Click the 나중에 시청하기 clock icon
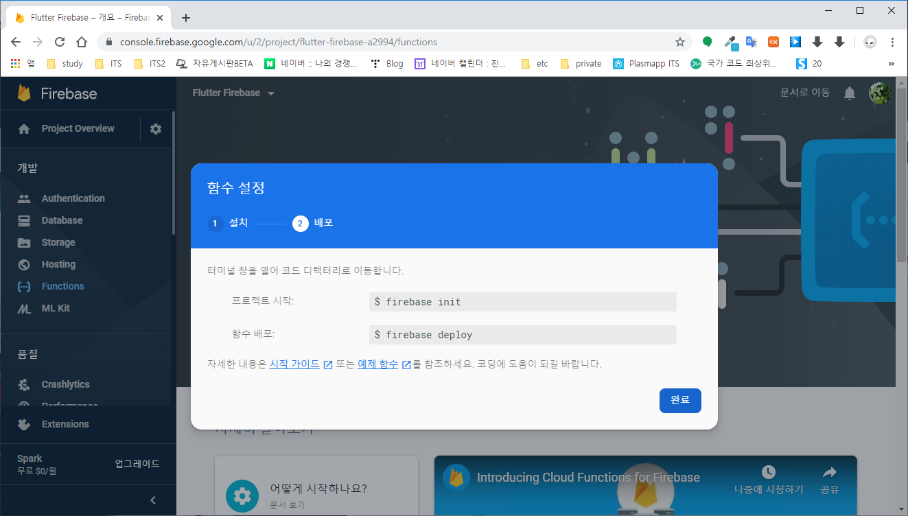 [769, 472]
